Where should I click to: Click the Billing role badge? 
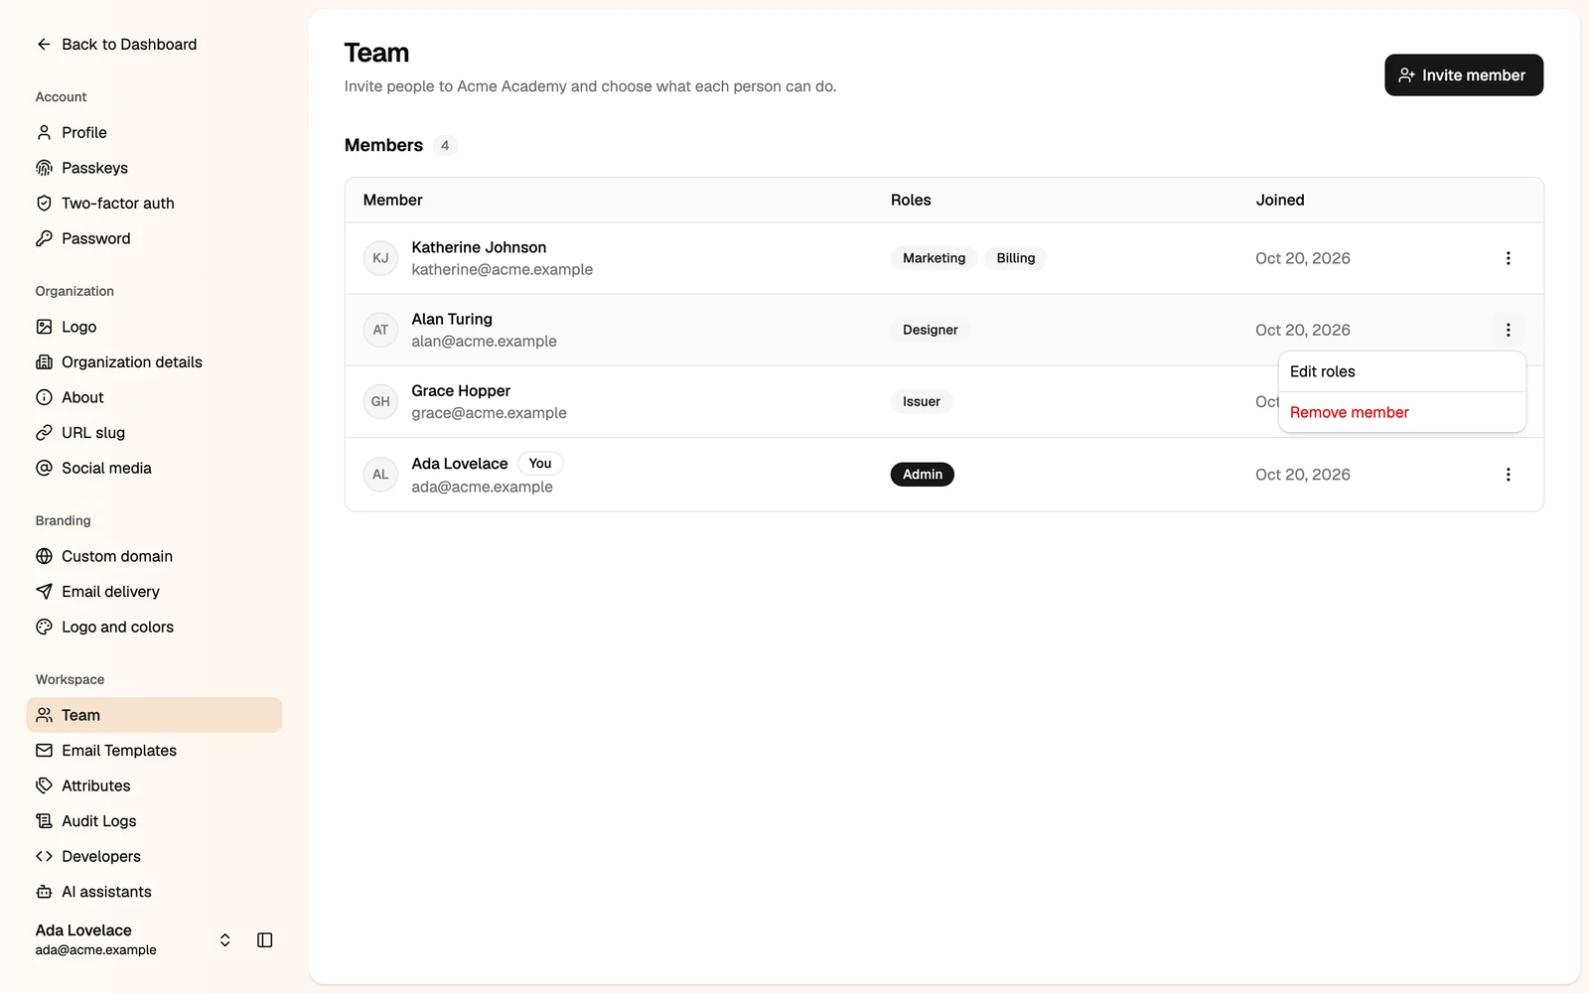pos(1015,258)
